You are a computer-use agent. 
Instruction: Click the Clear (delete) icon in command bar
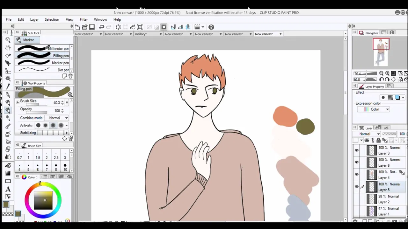[x=118, y=27]
